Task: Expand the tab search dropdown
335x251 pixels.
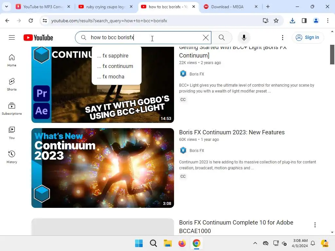Action: pyautogui.click(x=7, y=7)
